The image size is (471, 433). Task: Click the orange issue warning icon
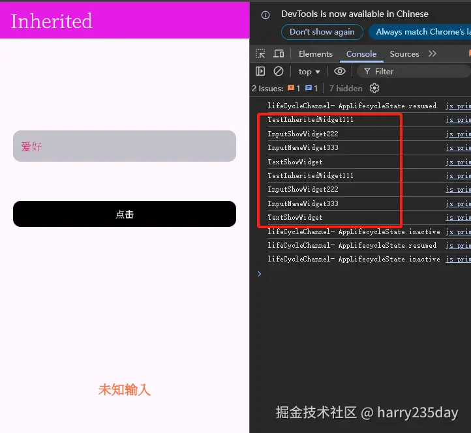[291, 88]
